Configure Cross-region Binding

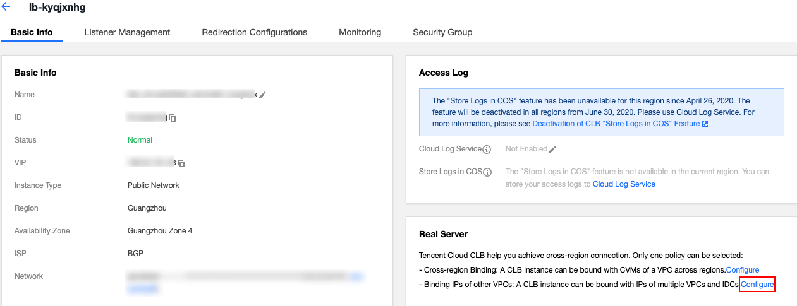coord(742,270)
